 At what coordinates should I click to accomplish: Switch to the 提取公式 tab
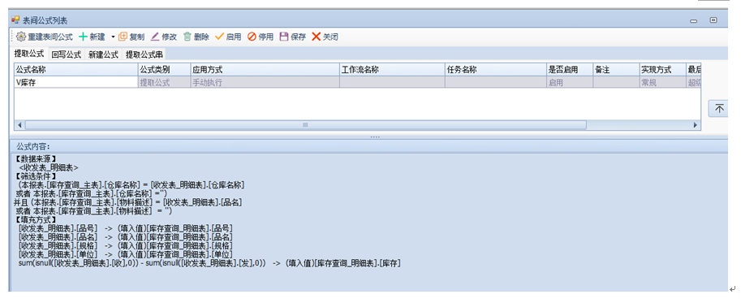29,54
